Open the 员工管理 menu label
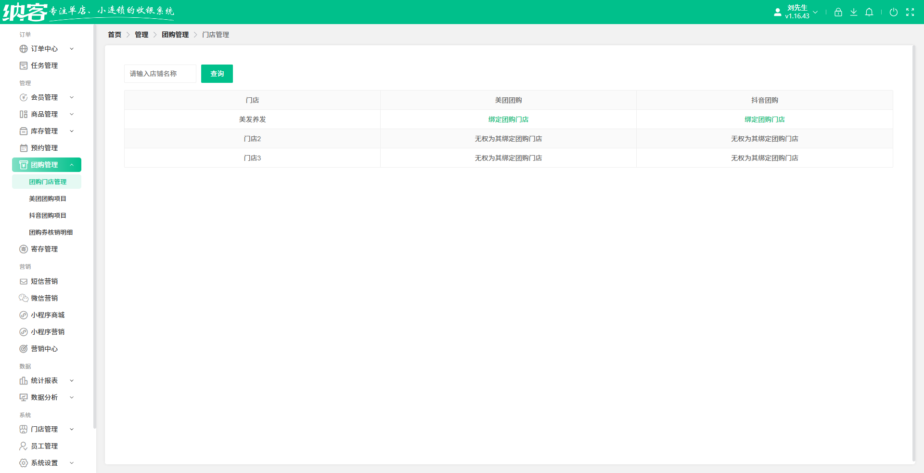Image resolution: width=924 pixels, height=473 pixels. click(44, 446)
